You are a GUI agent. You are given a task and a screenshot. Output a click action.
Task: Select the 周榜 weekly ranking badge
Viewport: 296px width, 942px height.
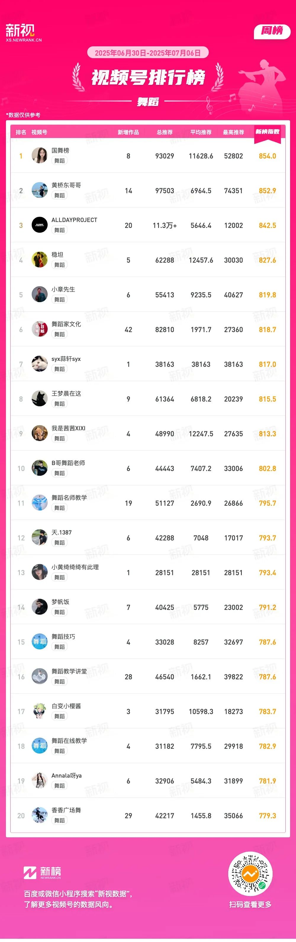[272, 31]
